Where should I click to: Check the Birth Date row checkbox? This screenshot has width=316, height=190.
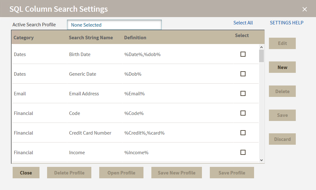(243, 54)
